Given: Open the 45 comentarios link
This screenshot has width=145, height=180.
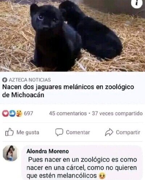Looking at the screenshot, I should click(68, 113).
